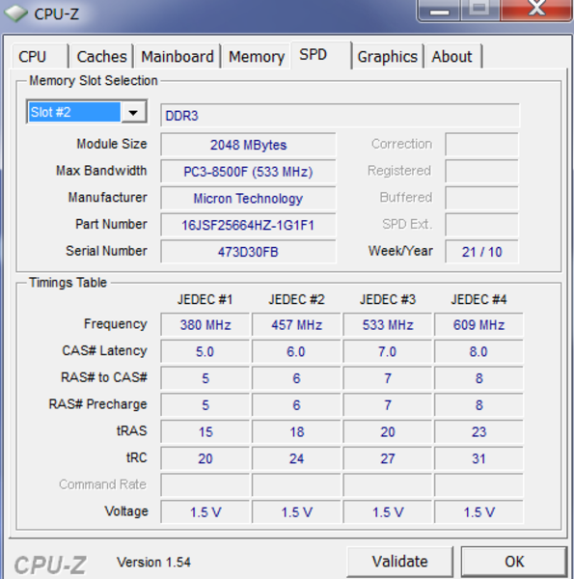
Task: Click the Module Size 2048 MBytes field
Action: pos(248,145)
